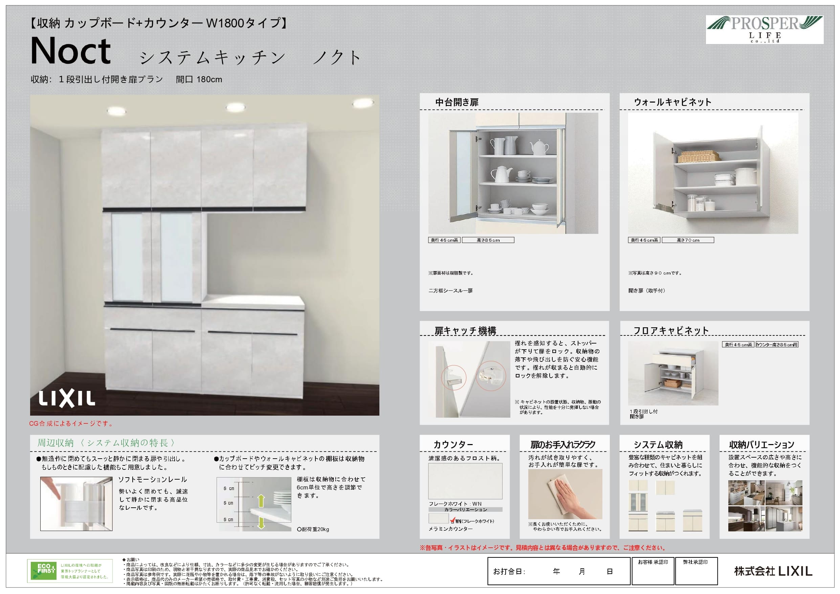Image resolution: width=840 pixels, height=594 pixels.
Task: Click the フレークホワイト：WN label
Action: tap(455, 504)
